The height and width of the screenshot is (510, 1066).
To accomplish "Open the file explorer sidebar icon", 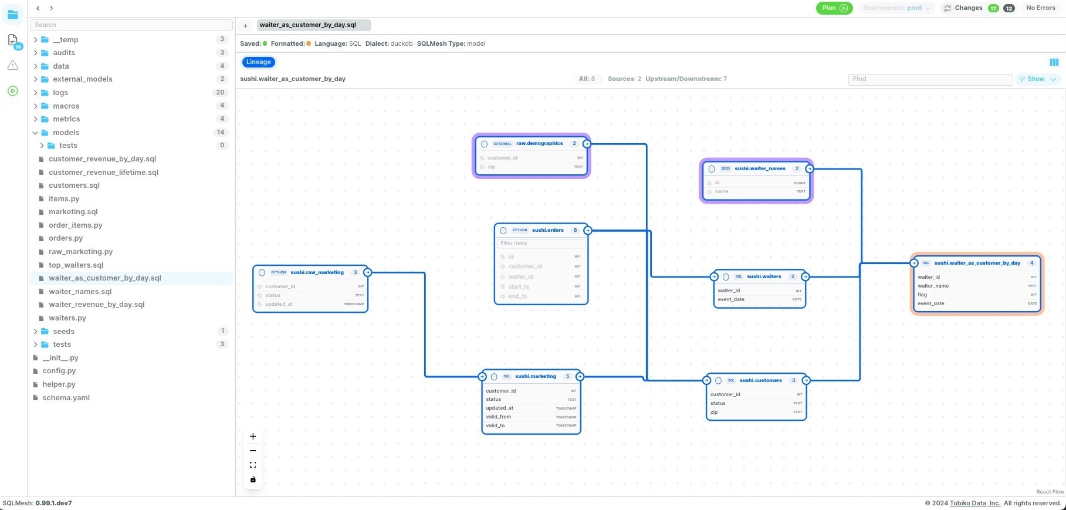I will coord(13,14).
